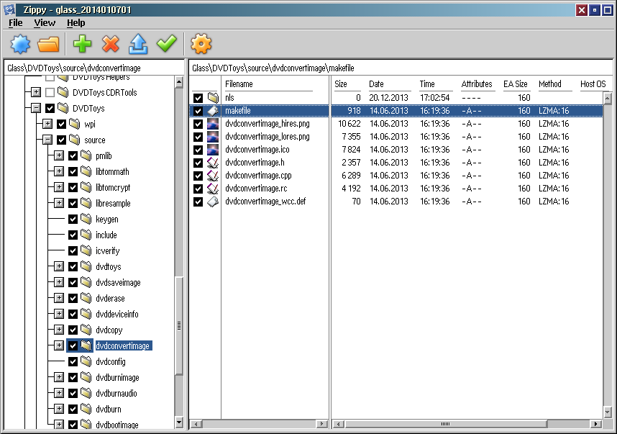617x434 pixels.
Task: Click the green plus add files icon
Action: (83, 45)
